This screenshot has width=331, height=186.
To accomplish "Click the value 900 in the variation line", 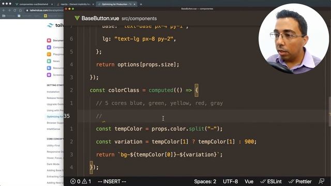I will pyautogui.click(x=249, y=142).
